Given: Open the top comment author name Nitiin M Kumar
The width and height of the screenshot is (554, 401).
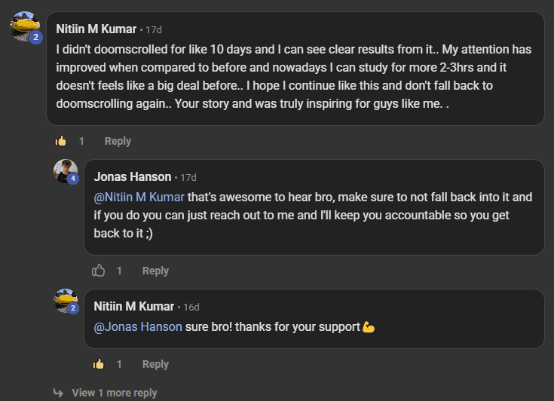Looking at the screenshot, I should pyautogui.click(x=96, y=29).
